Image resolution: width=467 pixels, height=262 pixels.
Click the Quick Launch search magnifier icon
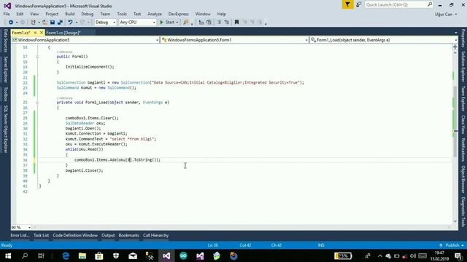(430, 4)
